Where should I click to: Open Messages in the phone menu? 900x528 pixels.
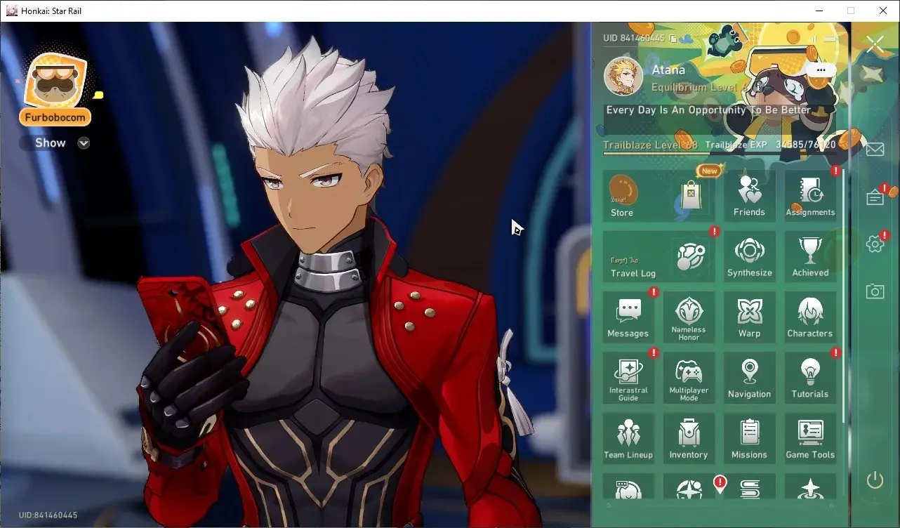click(x=628, y=317)
